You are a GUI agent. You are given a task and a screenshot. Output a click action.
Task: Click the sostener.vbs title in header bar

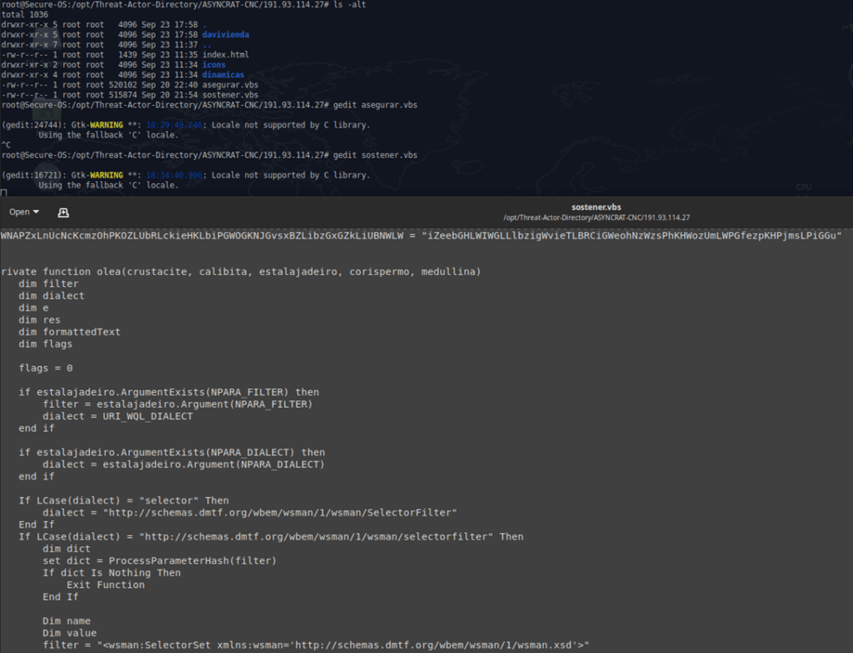[596, 206]
